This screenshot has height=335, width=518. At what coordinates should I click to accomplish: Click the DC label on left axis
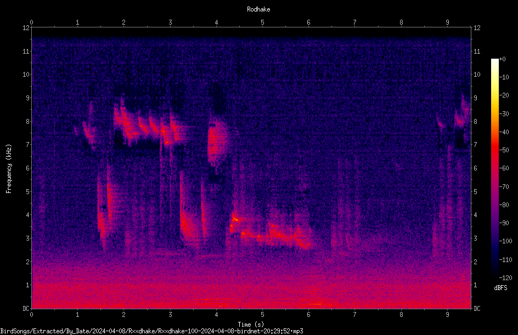pos(26,308)
